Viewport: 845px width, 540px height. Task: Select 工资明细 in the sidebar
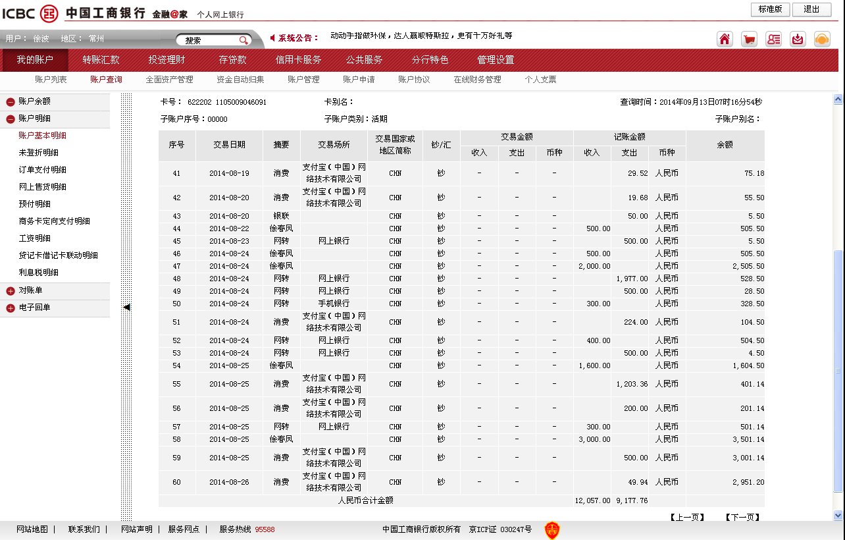point(35,238)
